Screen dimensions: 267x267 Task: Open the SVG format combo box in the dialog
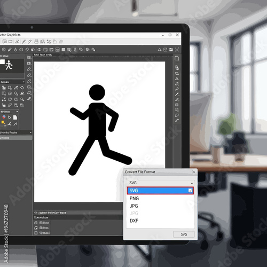click(x=161, y=183)
